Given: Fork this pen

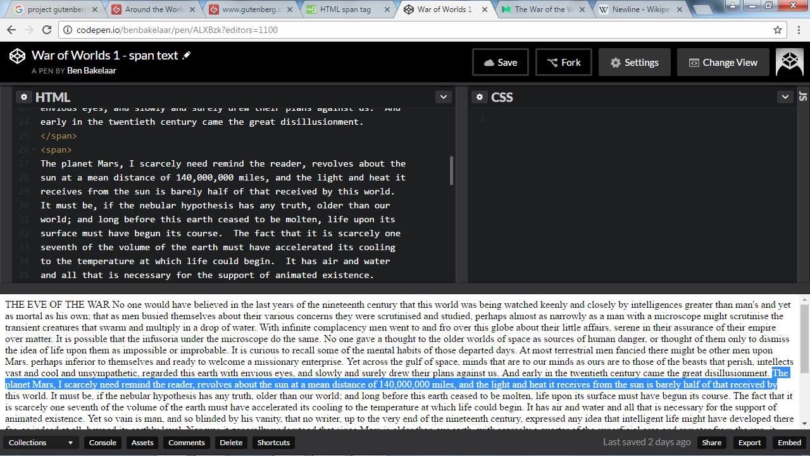Looking at the screenshot, I should click(x=564, y=62).
